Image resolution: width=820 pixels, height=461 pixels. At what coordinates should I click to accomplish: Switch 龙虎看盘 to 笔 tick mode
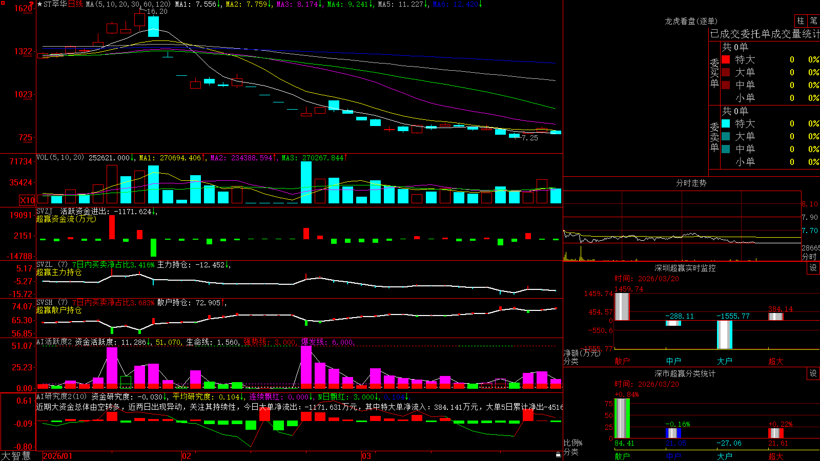[x=813, y=20]
